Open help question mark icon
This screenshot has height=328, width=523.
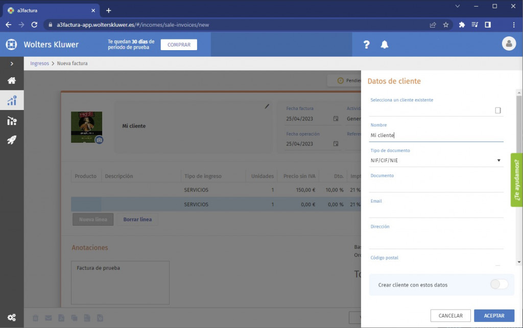[x=366, y=45]
